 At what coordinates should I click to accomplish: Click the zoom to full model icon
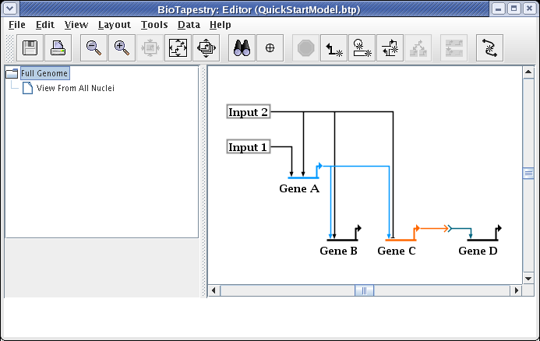(x=178, y=48)
